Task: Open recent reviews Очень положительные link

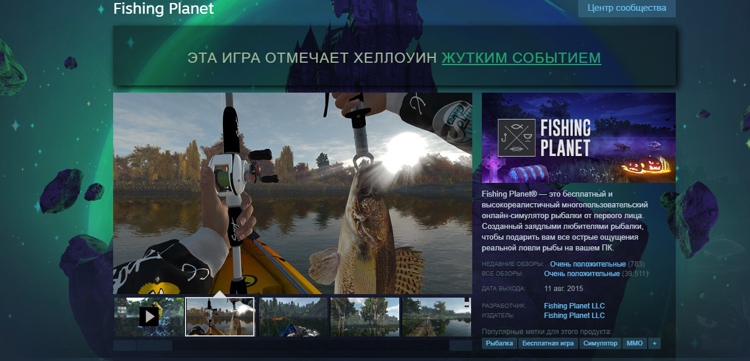Action: (x=588, y=264)
